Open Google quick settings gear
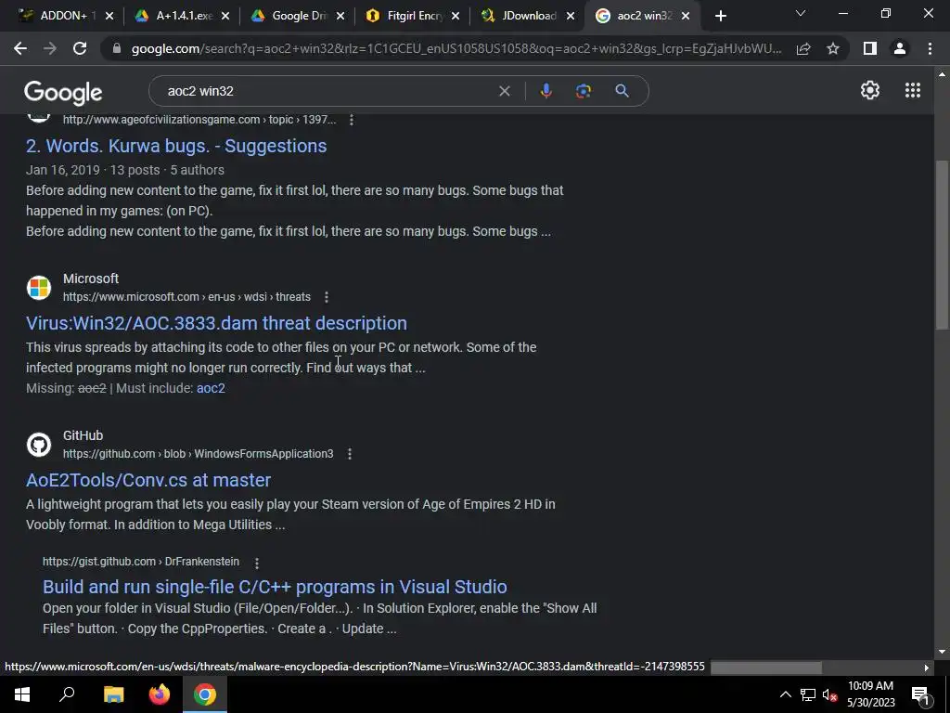 point(870,90)
